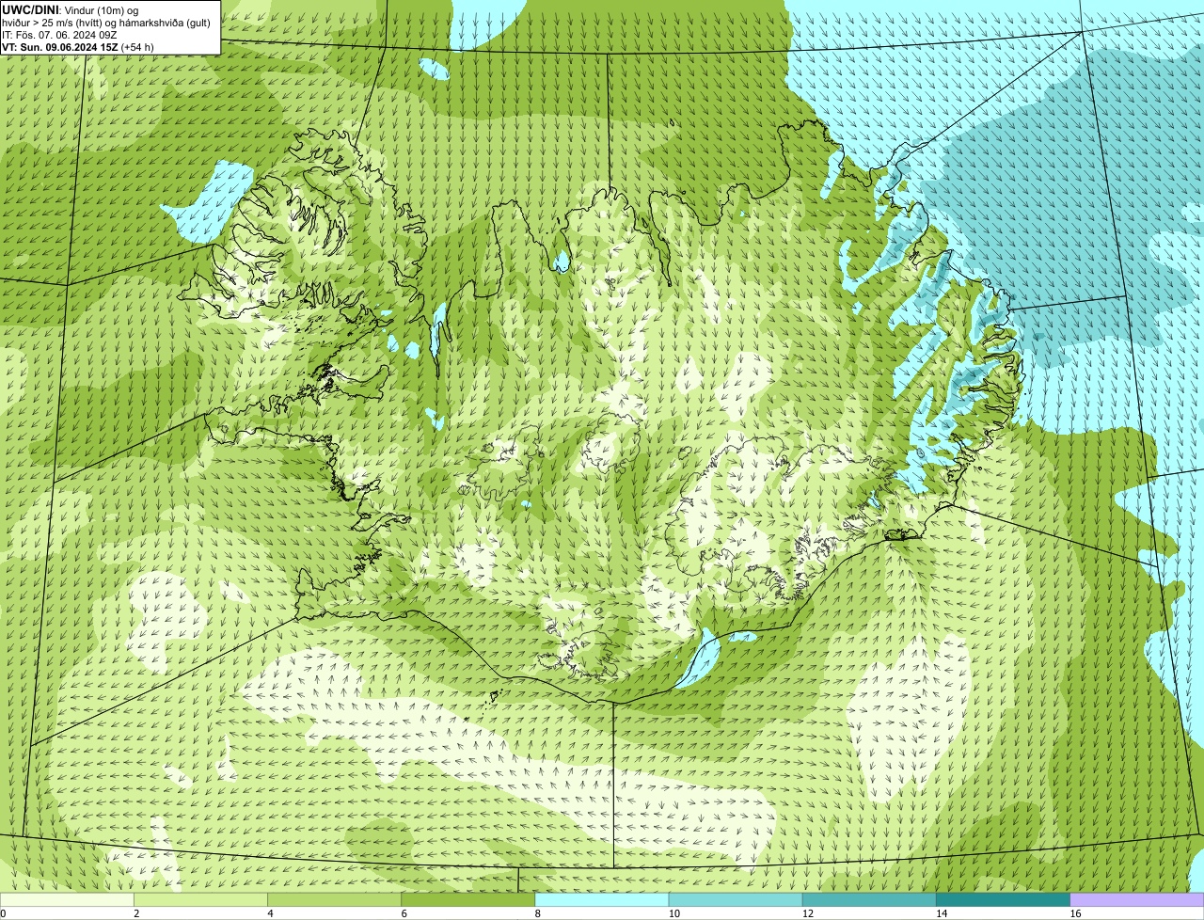Select the "4" tick label on the scale
1204x920 pixels.
click(x=270, y=913)
